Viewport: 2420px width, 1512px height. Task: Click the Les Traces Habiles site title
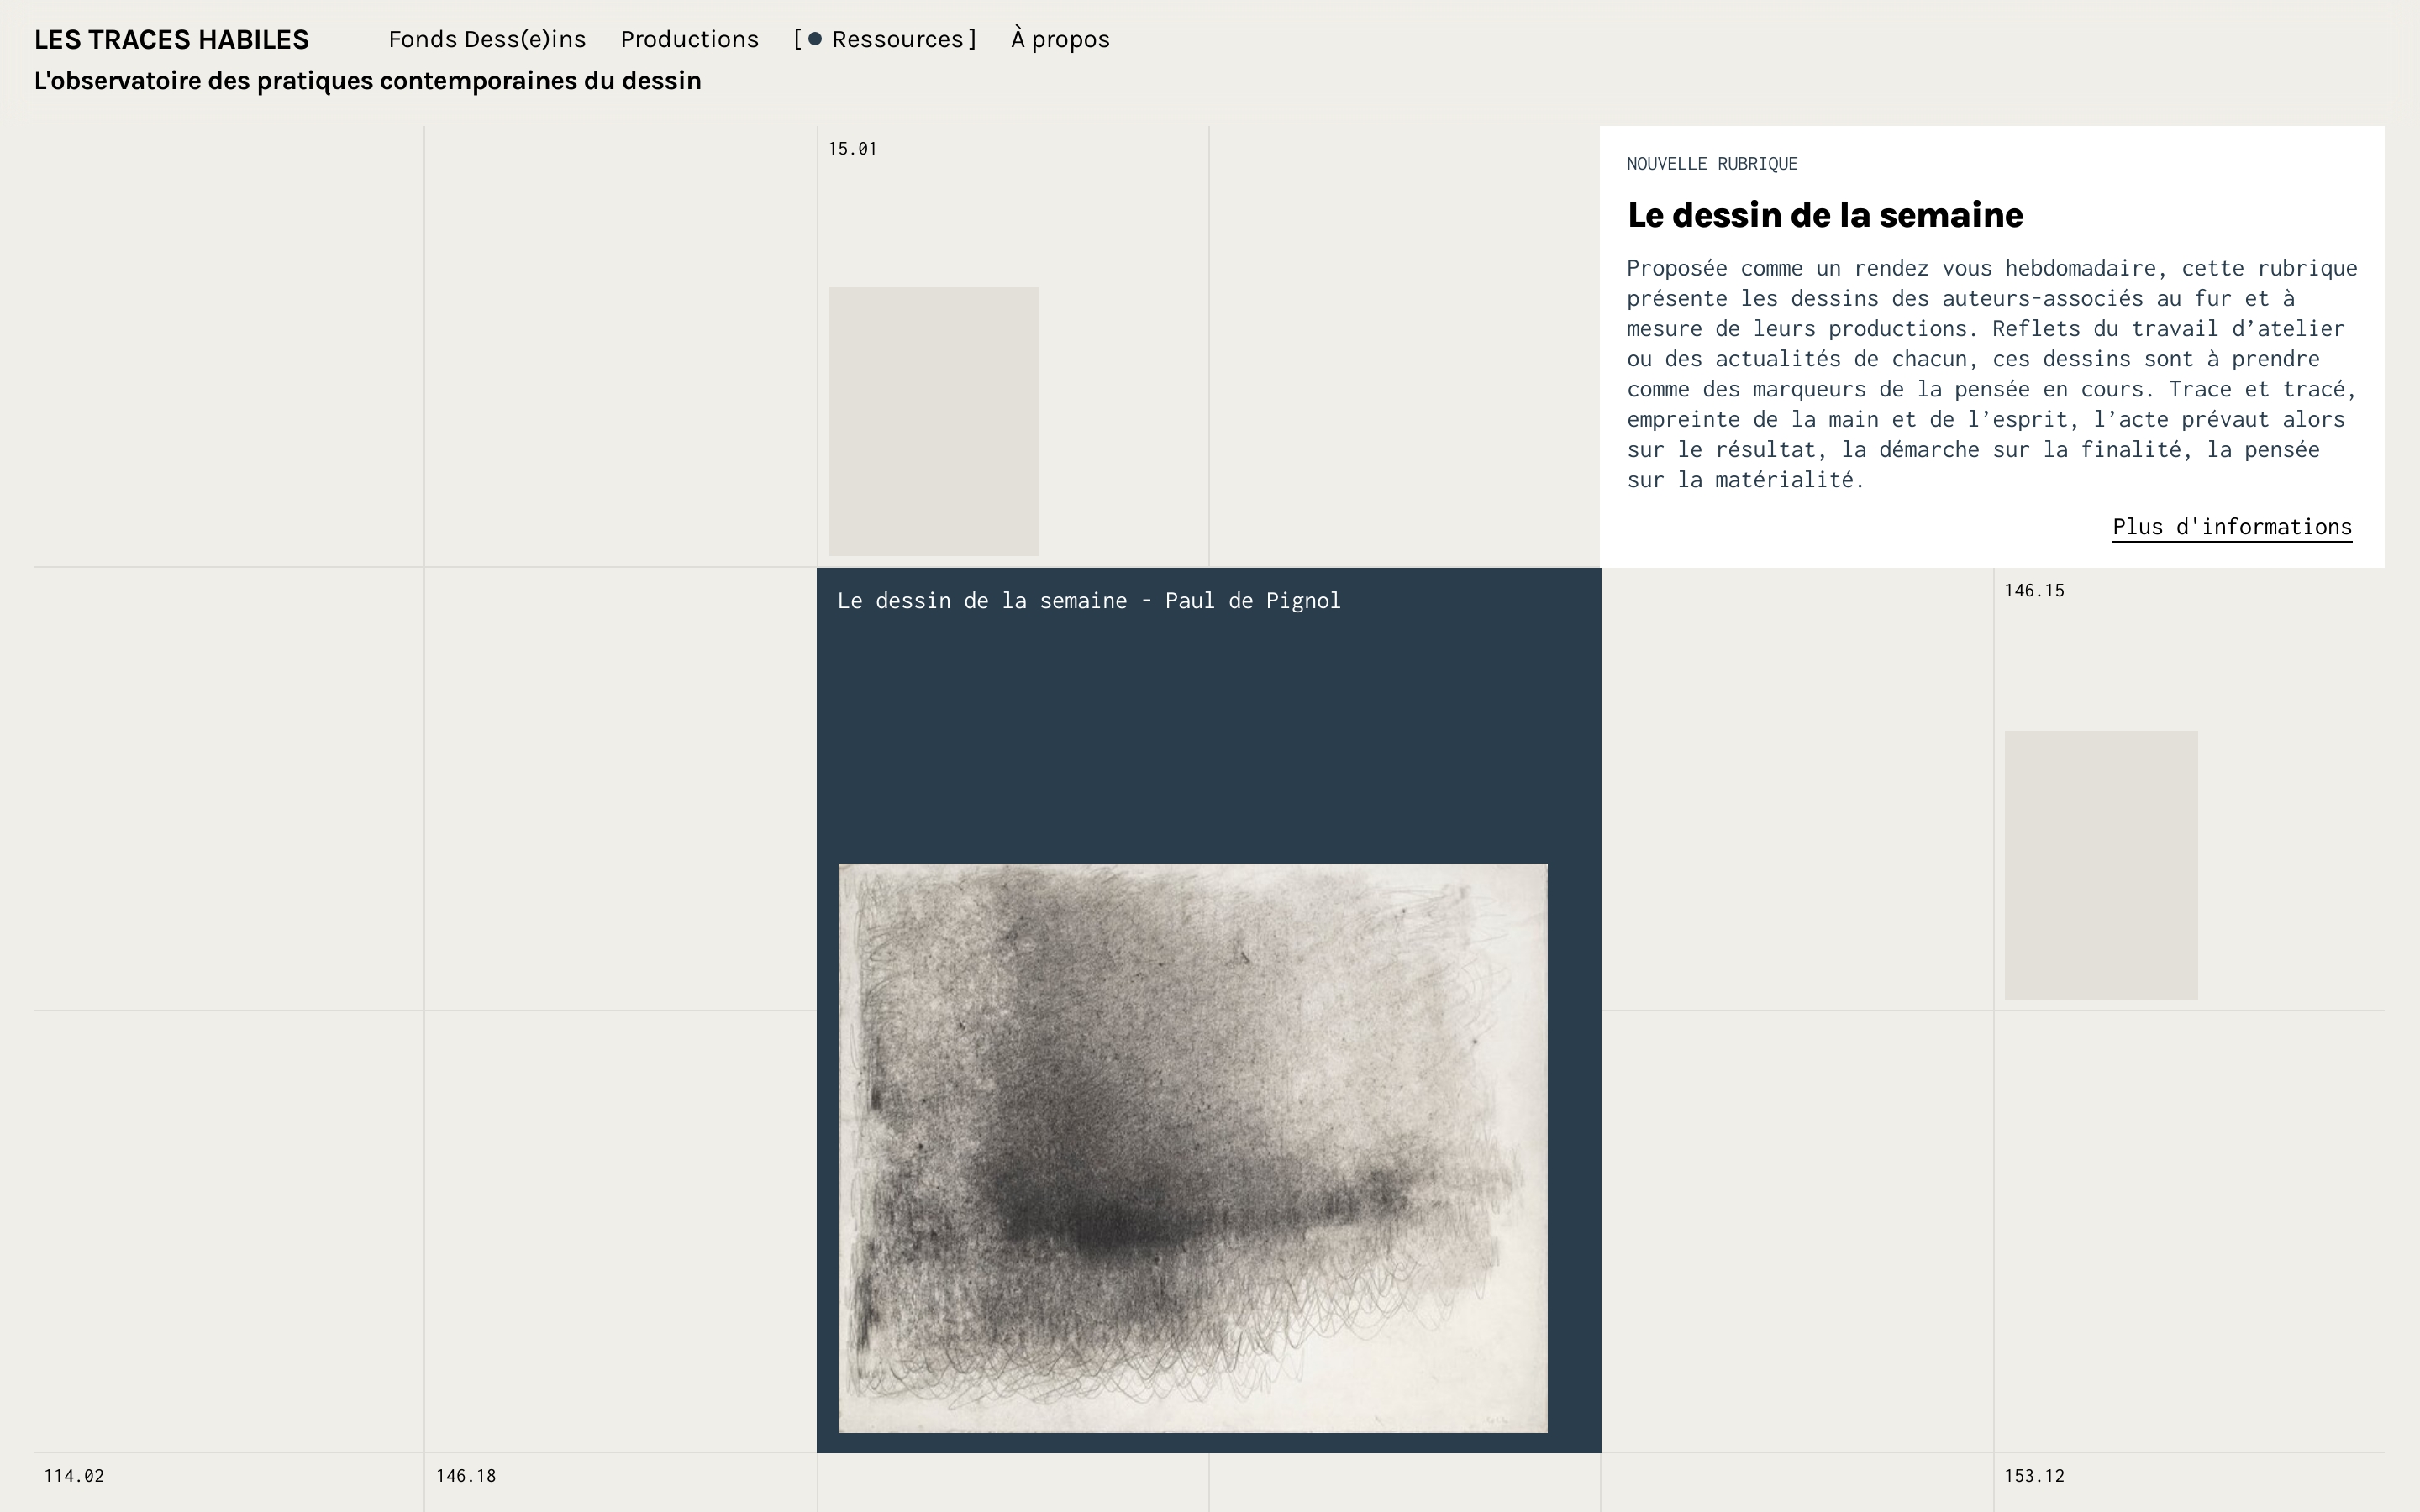(171, 40)
